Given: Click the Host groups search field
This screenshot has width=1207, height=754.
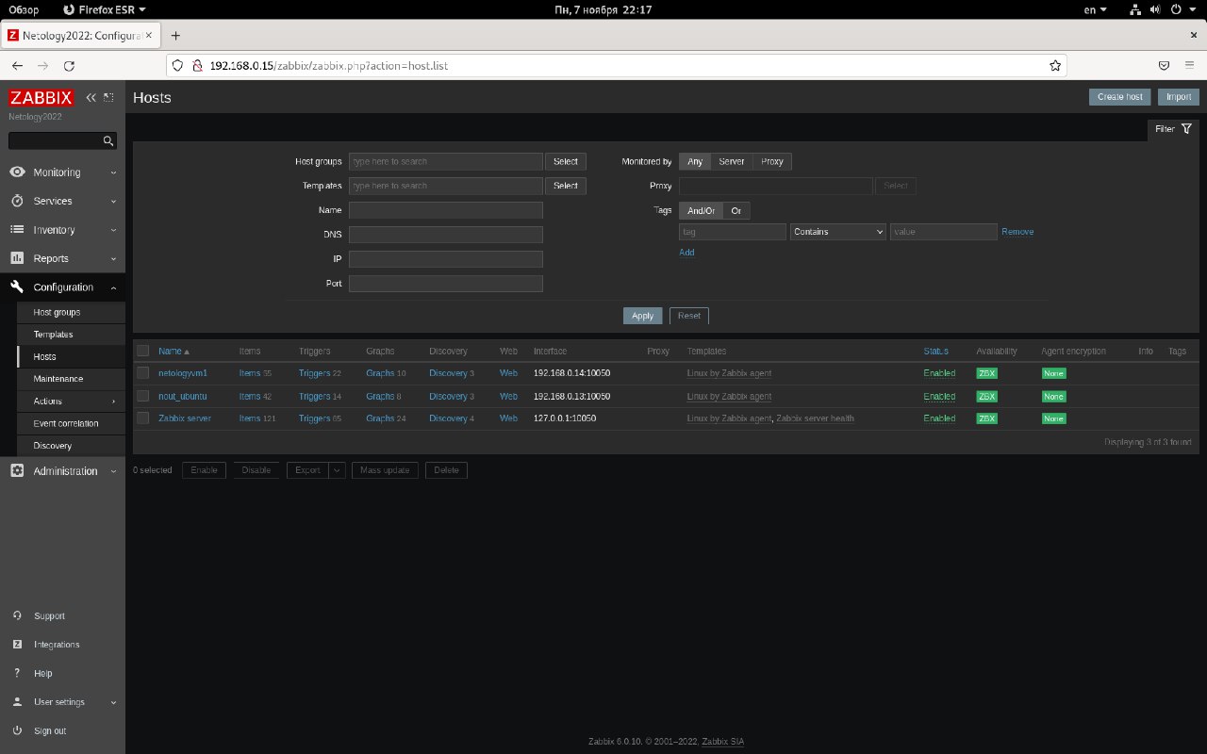Looking at the screenshot, I should click(446, 161).
